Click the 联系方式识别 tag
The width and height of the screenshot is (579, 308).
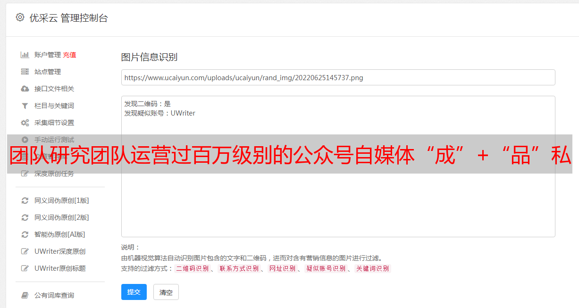239,268
